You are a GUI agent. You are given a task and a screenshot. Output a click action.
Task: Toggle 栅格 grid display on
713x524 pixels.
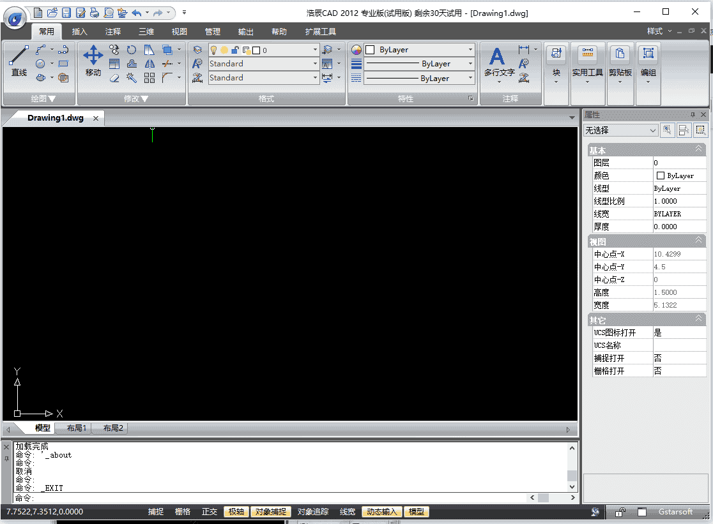pos(182,511)
